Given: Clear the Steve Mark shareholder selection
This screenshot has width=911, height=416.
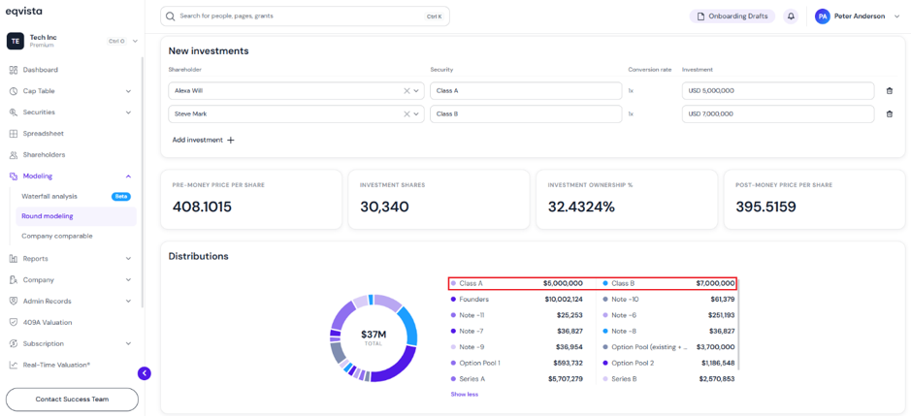Looking at the screenshot, I should (407, 113).
